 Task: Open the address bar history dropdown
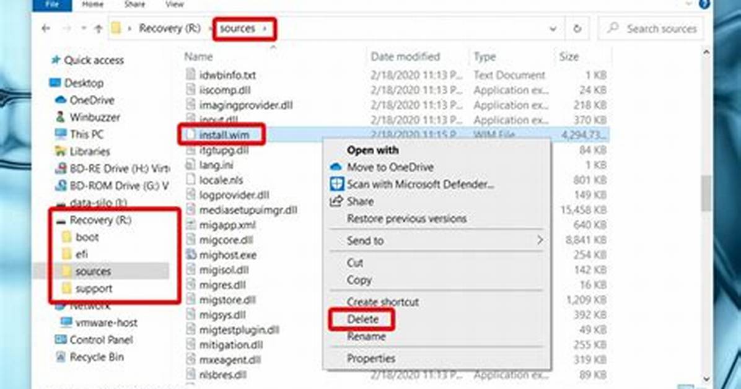click(x=553, y=29)
